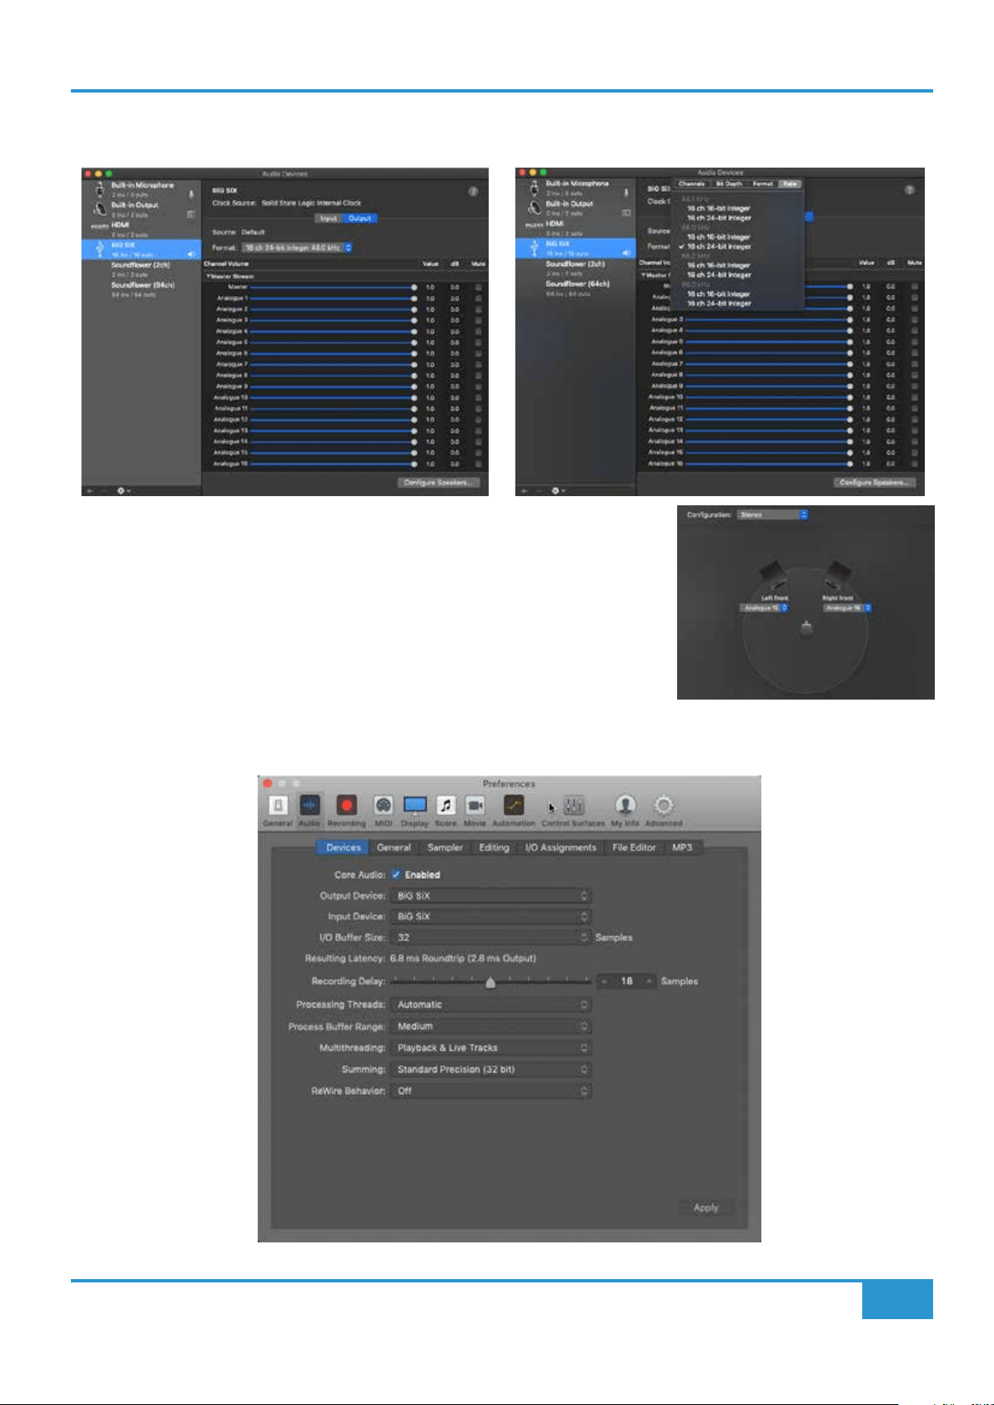Mute Analogue 5 channel in window with open format menu

(x=915, y=341)
